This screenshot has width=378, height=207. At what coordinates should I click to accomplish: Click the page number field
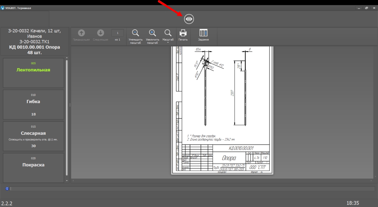point(118,33)
